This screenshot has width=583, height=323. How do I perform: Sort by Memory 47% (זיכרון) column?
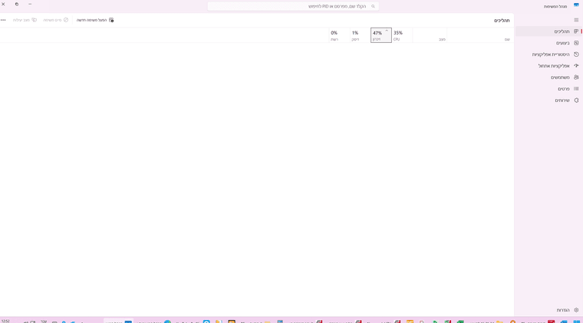pyautogui.click(x=381, y=35)
